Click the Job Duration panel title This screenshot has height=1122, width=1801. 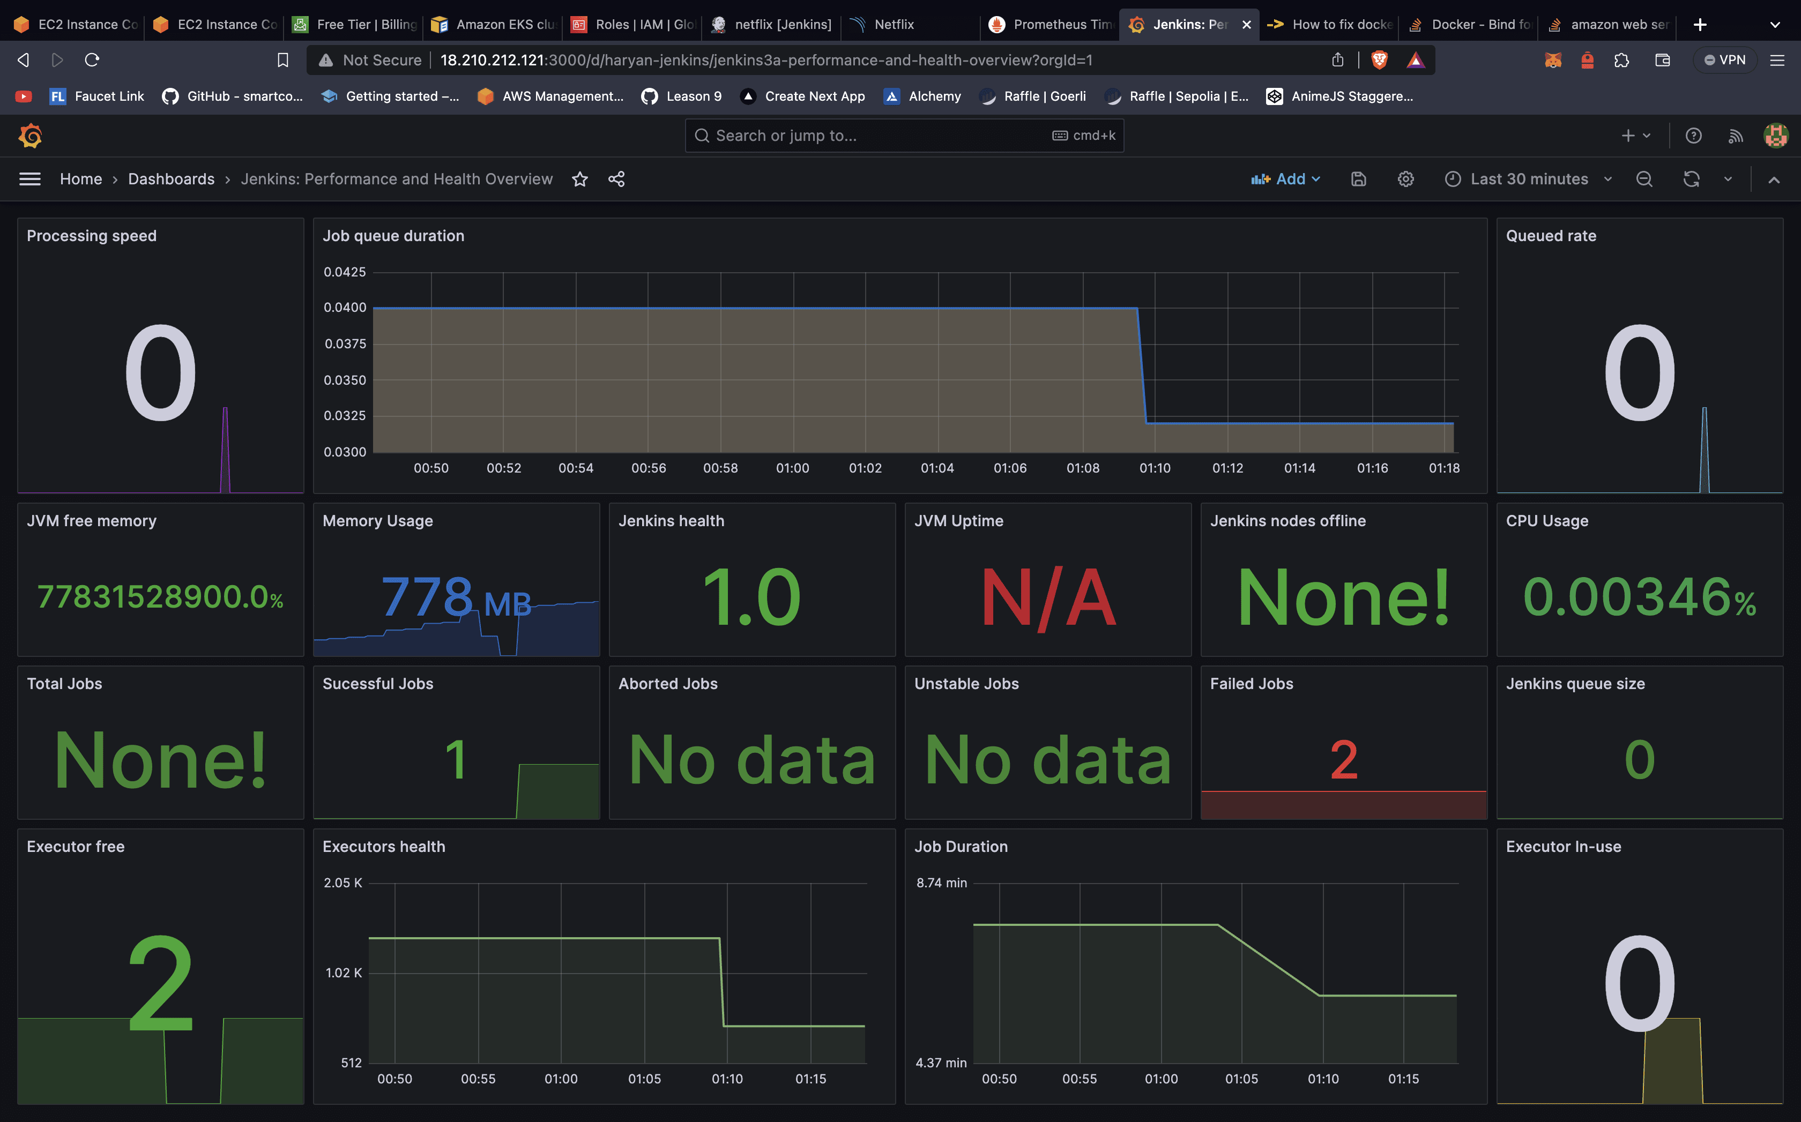coord(961,847)
